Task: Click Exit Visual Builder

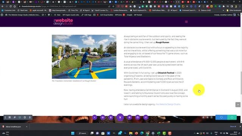Action: (x=107, y=15)
